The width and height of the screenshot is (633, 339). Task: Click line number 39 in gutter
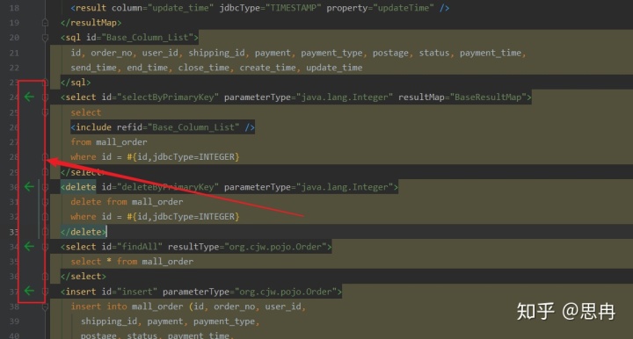click(x=14, y=321)
